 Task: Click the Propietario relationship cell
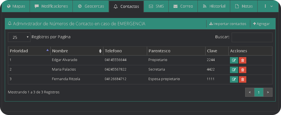coord(158,60)
